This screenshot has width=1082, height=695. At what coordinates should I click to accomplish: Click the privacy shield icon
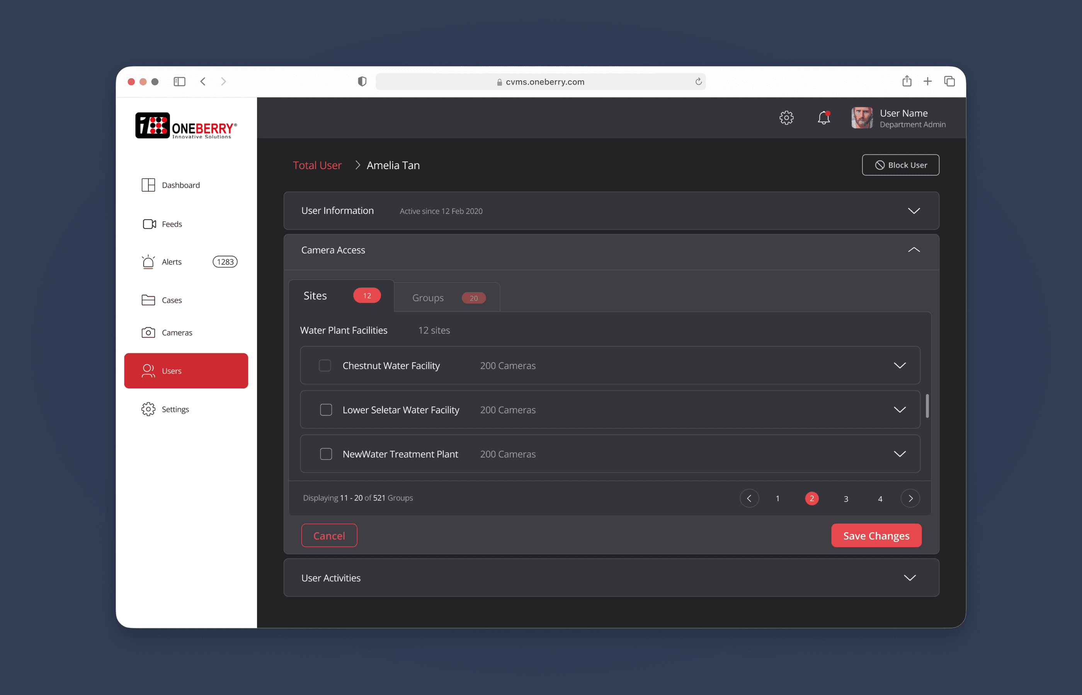[362, 82]
